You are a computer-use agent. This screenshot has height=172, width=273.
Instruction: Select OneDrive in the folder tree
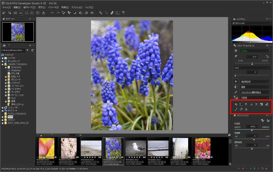16,70
